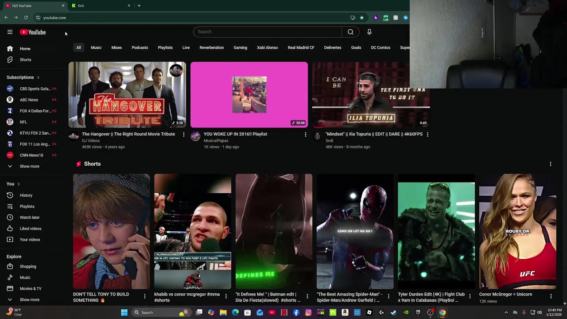Open FOX 11 Los Angeles subscription
Viewport: 567px width, 319px height.
[31, 144]
